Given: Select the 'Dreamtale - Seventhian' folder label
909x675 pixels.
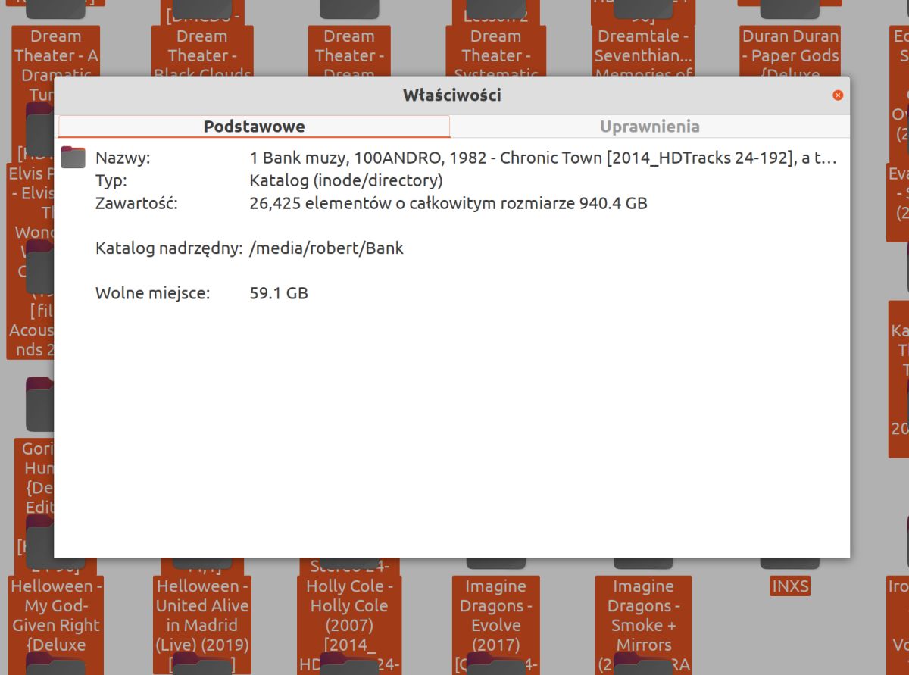Looking at the screenshot, I should pos(643,52).
